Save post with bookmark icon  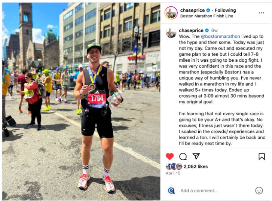click(262, 156)
